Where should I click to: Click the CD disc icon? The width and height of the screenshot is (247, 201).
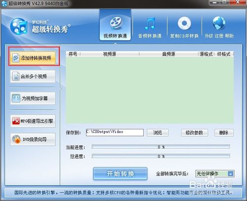pyautogui.click(x=184, y=23)
